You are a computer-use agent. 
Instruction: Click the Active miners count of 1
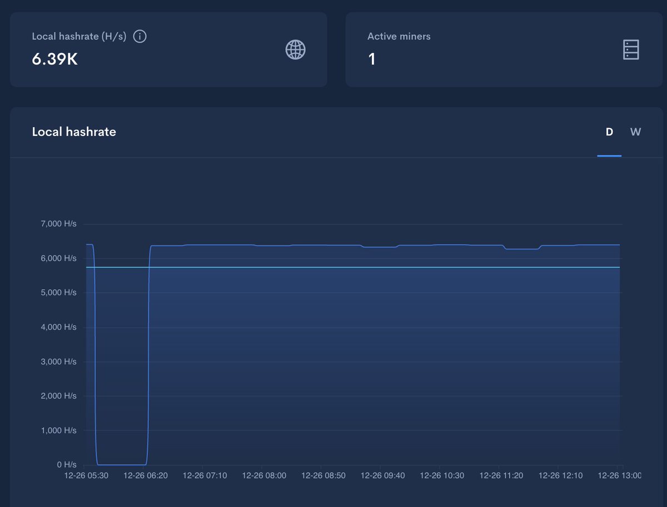click(x=372, y=59)
